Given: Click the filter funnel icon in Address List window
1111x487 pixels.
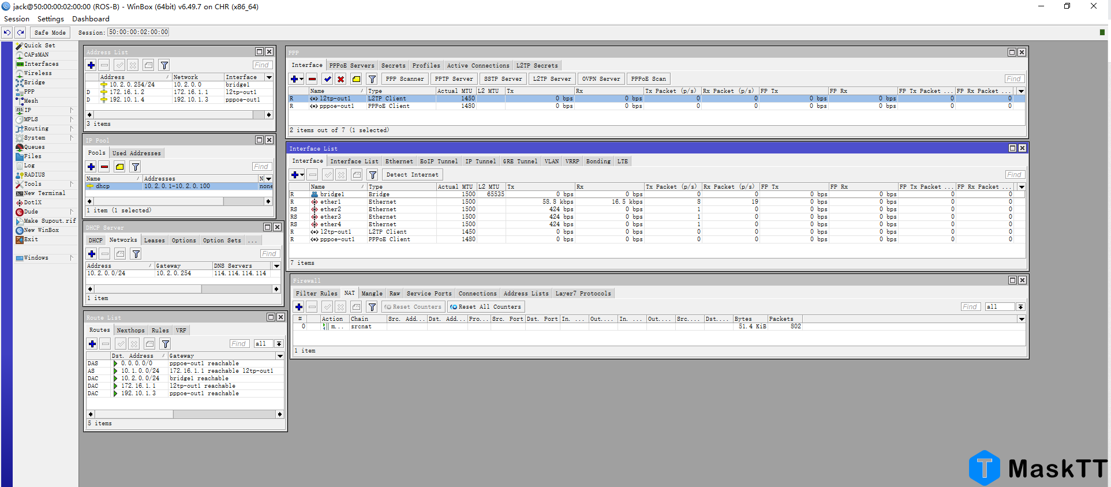Looking at the screenshot, I should (x=164, y=65).
